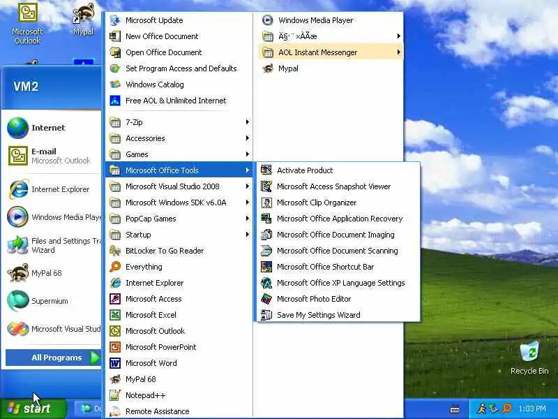The image size is (558, 419).
Task: Open Microsoft Office Tools menu entry
Action: coord(179,170)
